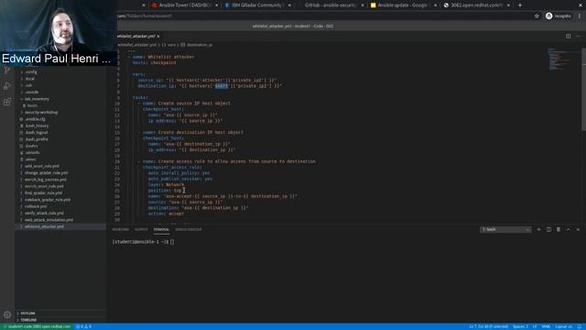This screenshot has height=330, width=586.
Task: Open add_snort_rule.yml in explorer
Action: click(41, 166)
